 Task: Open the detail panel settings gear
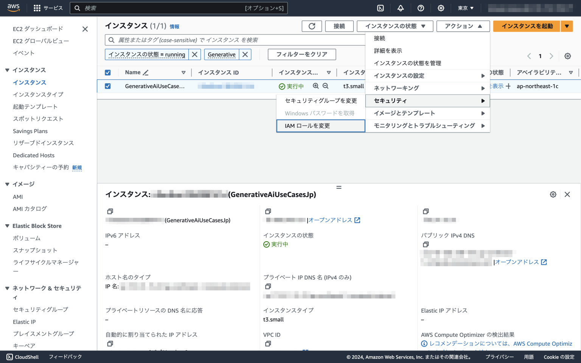click(x=553, y=194)
